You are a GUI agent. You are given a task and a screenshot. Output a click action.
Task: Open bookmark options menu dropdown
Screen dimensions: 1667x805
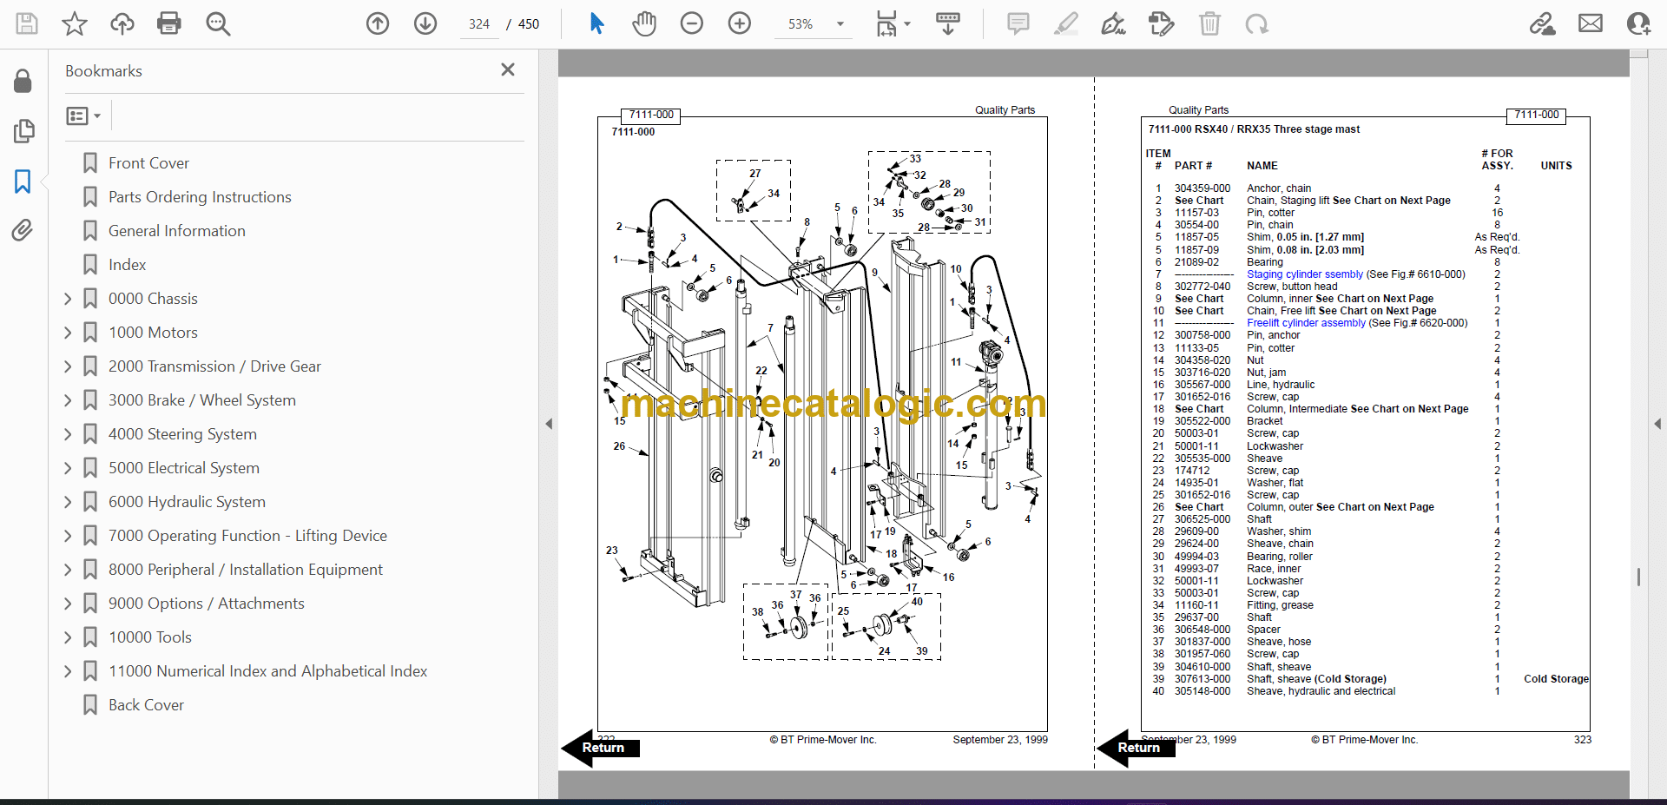point(84,115)
